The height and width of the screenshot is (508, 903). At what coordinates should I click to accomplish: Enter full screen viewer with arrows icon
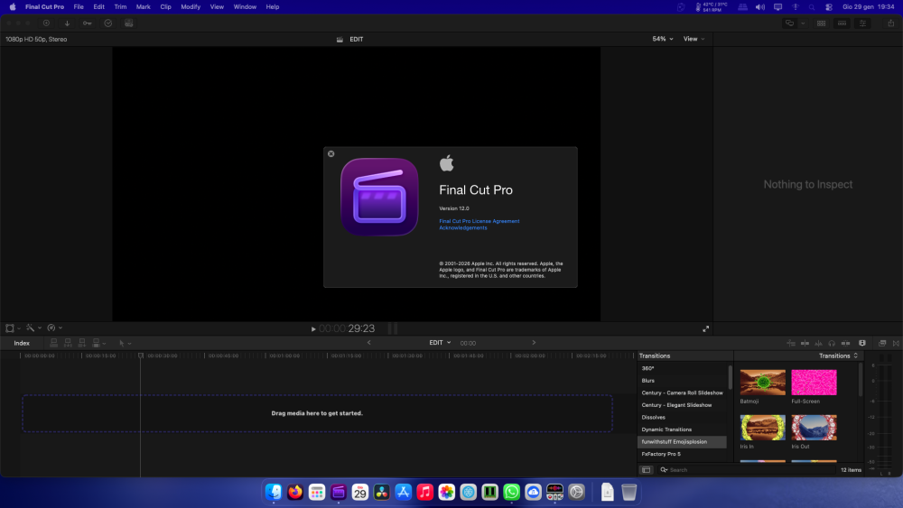click(705, 329)
